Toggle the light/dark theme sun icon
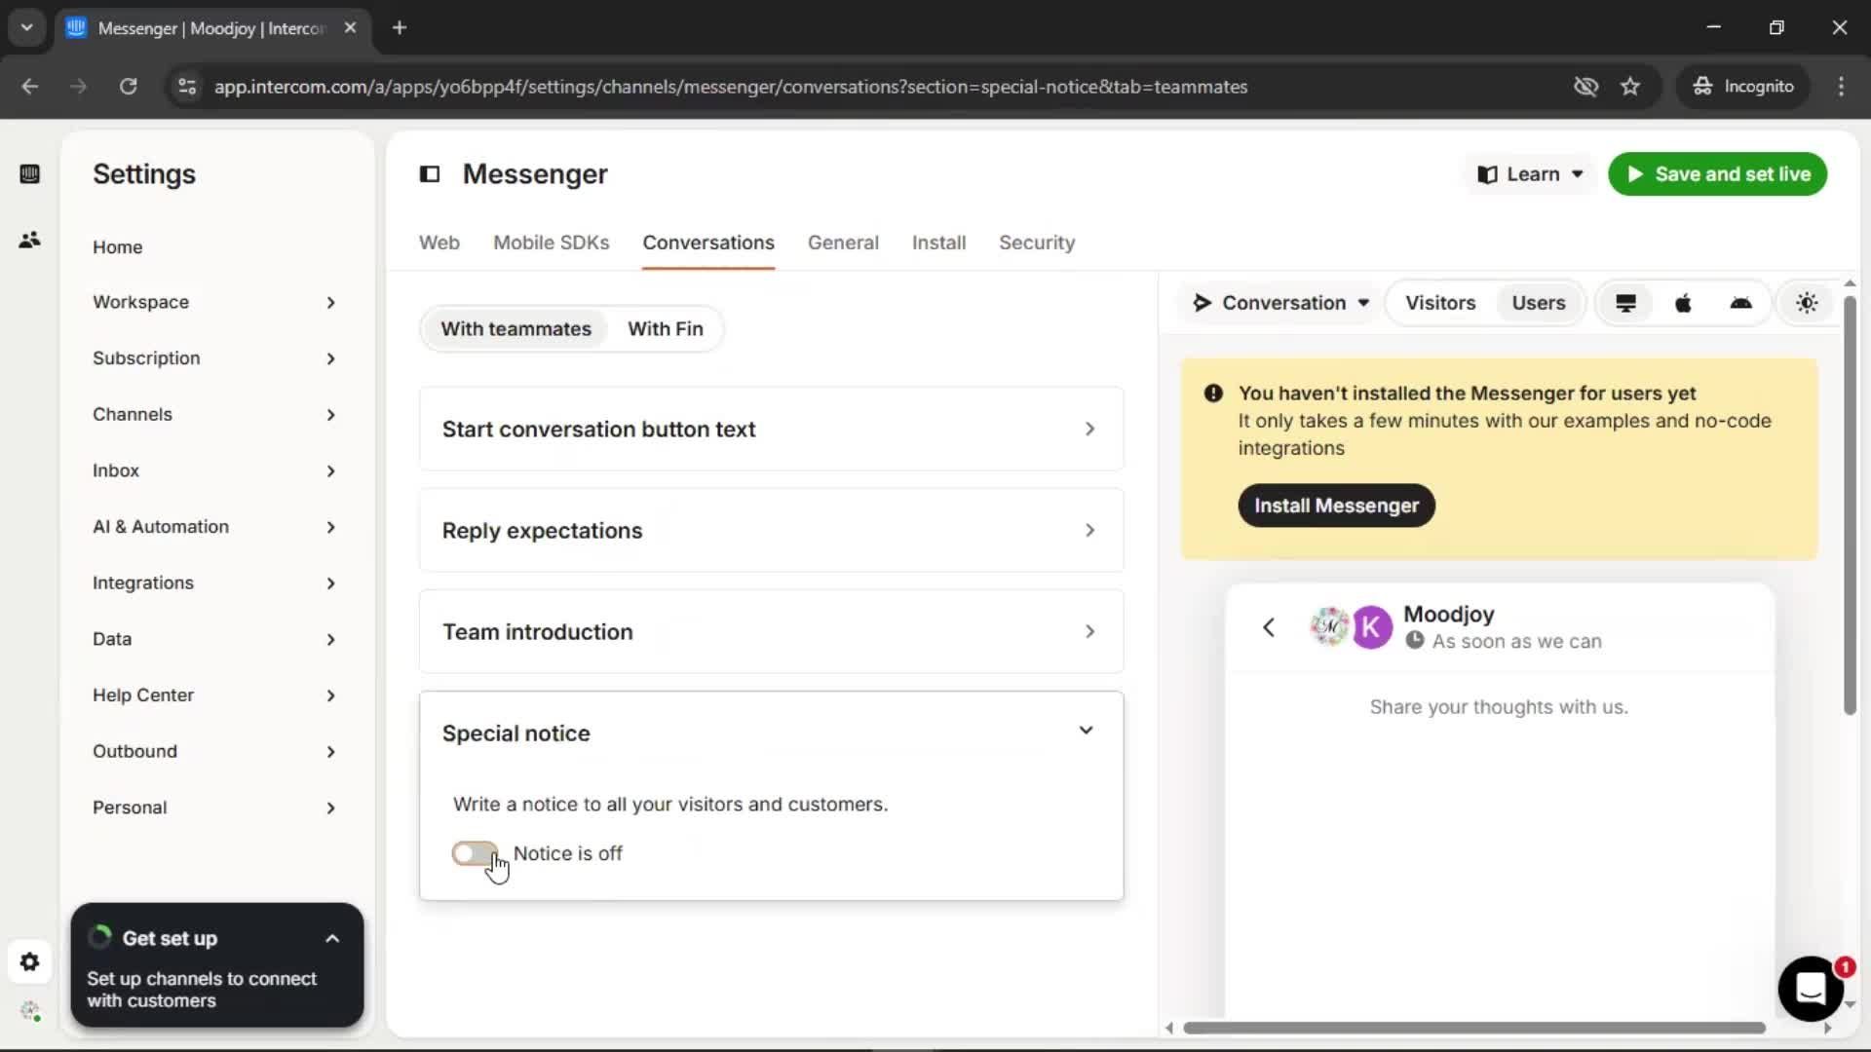This screenshot has width=1871, height=1052. (x=1807, y=303)
